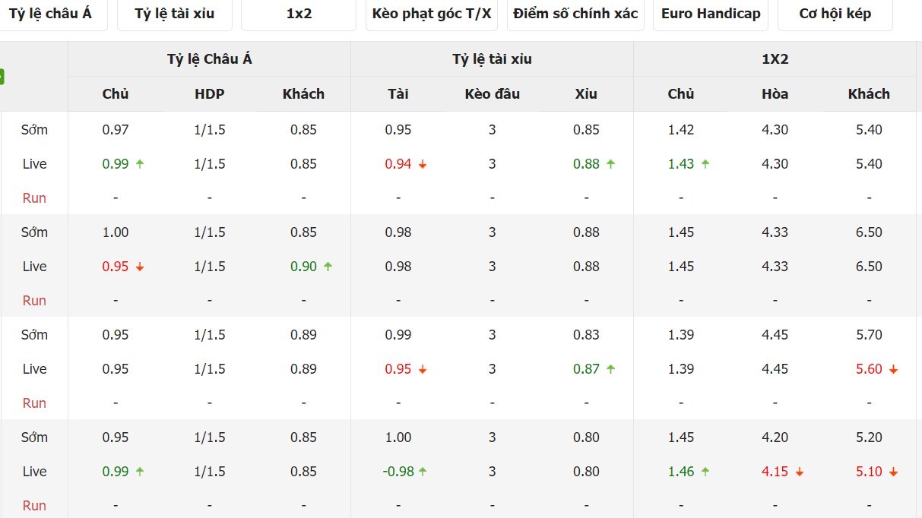Click green up arrow beside 0.90 Khách
This screenshot has height=518, width=922.
[328, 266]
